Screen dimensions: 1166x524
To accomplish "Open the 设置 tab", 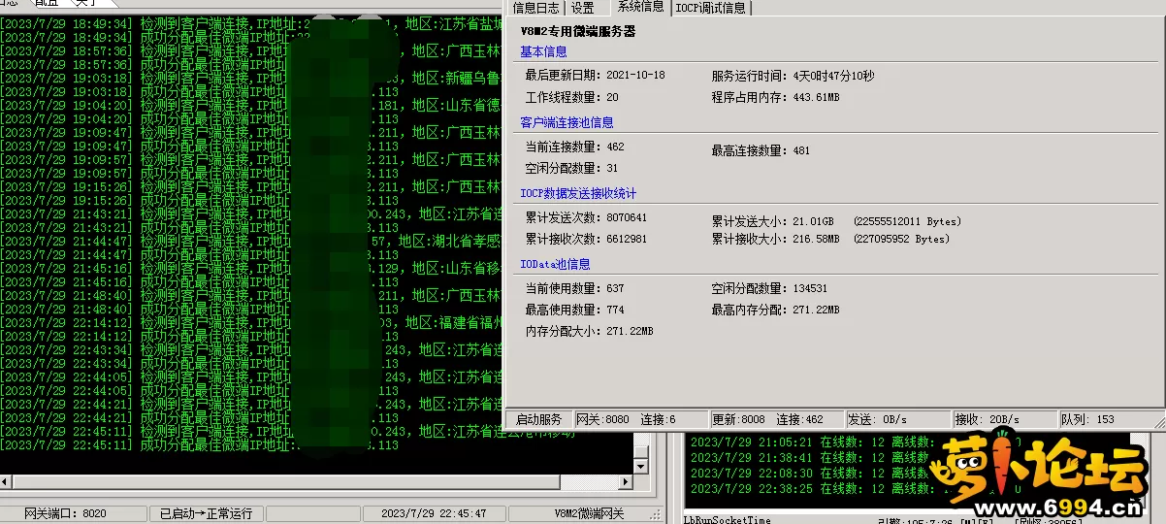I will [x=583, y=8].
